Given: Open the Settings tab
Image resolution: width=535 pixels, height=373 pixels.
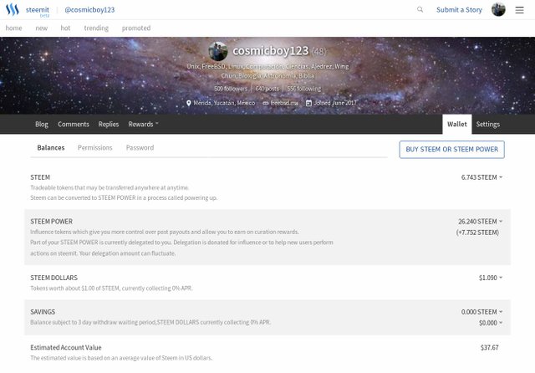Looking at the screenshot, I should (487, 125).
